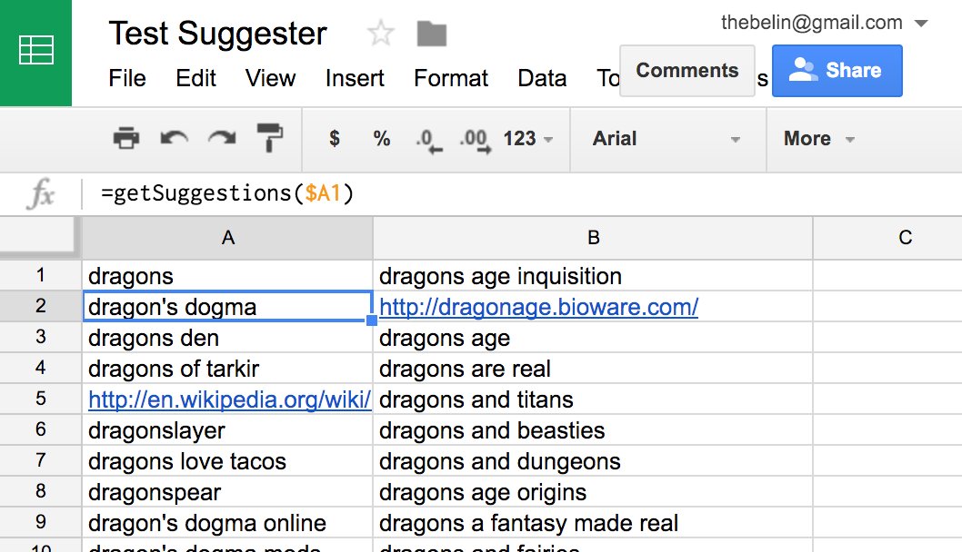Select cell 'dragons age inquisition'

(593, 276)
